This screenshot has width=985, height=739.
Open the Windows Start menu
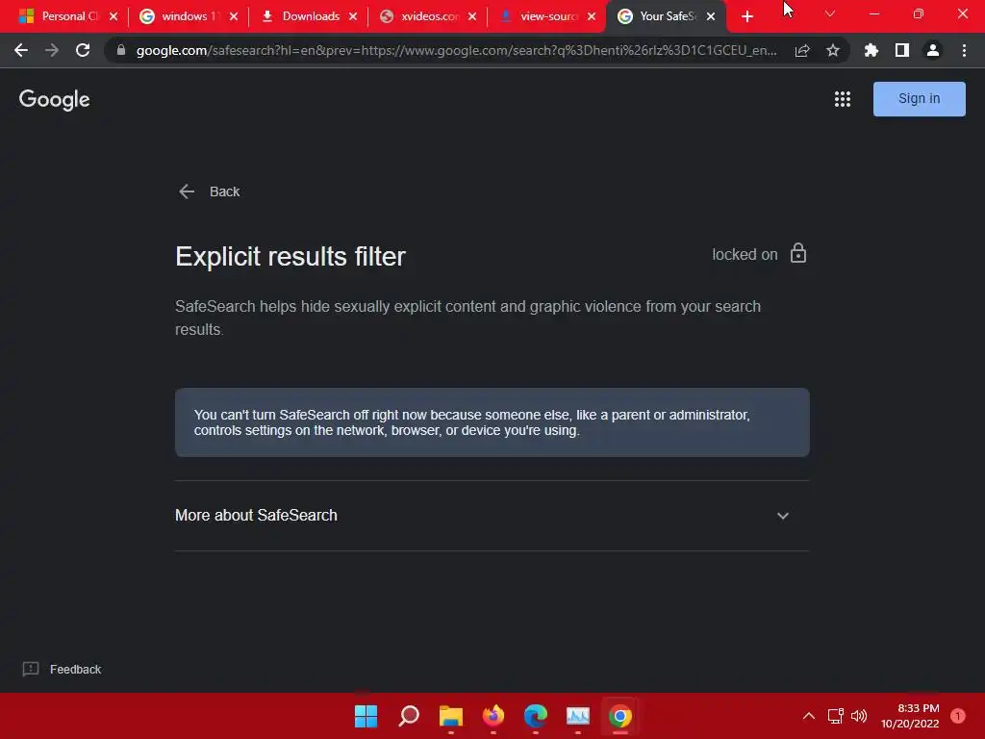(366, 716)
